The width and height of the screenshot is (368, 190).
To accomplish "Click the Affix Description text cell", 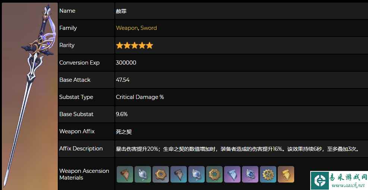I will tap(241, 149).
